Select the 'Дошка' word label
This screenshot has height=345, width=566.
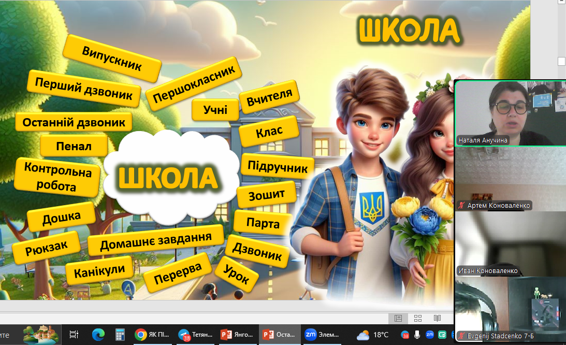tap(62, 218)
